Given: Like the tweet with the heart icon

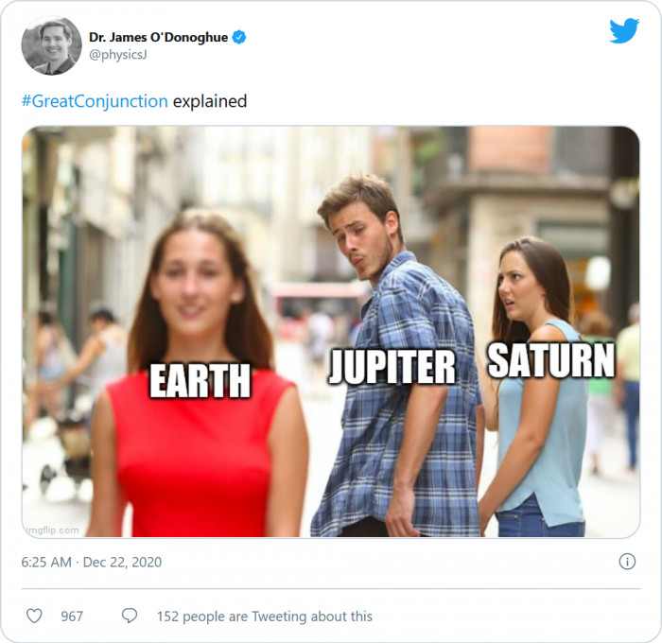Looking at the screenshot, I should pos(34,616).
